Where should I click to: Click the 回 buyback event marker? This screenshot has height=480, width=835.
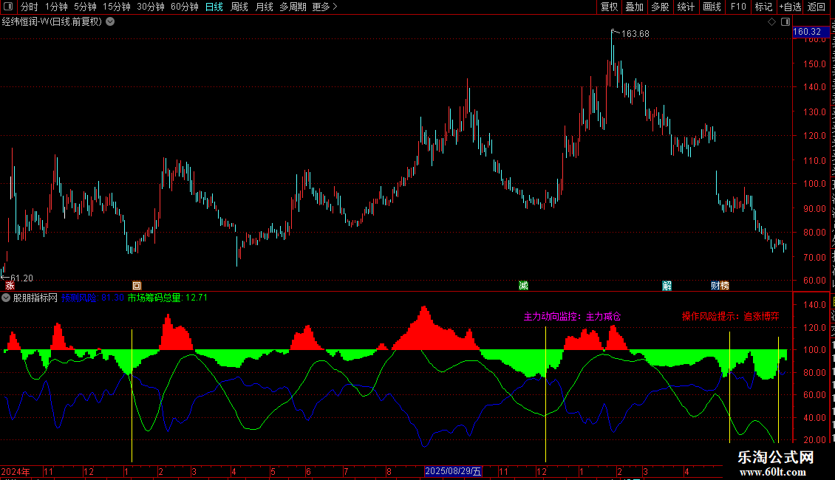(x=137, y=286)
